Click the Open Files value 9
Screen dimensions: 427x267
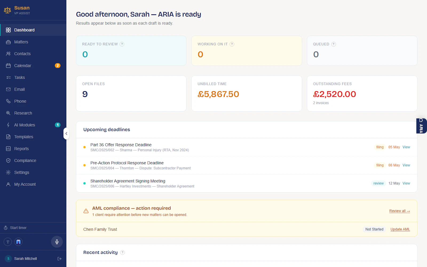point(85,94)
